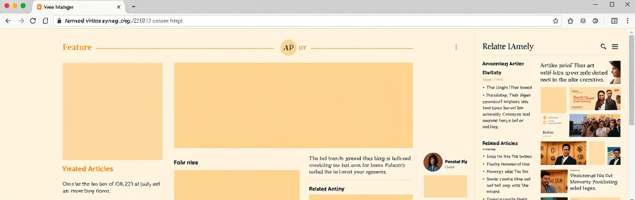635x200 pixels.
Task: Open the large central feature image
Action: click(x=293, y=105)
